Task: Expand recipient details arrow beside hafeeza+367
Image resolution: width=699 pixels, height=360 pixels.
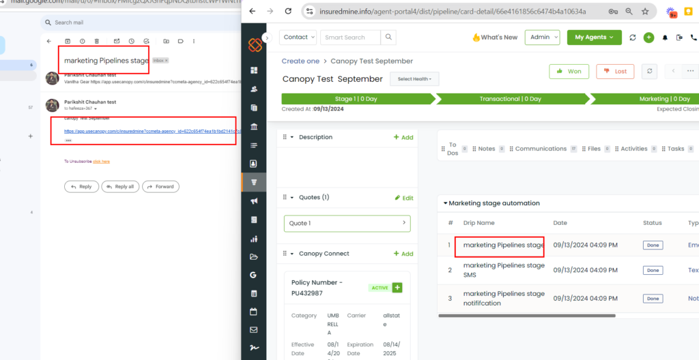Action: click(x=96, y=108)
